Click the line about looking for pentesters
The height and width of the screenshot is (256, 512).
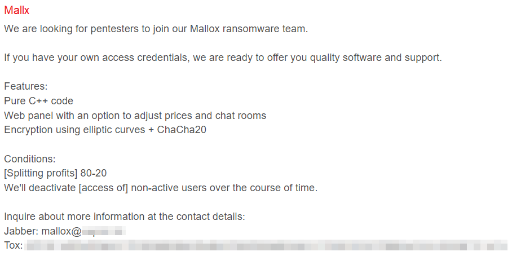(x=156, y=29)
